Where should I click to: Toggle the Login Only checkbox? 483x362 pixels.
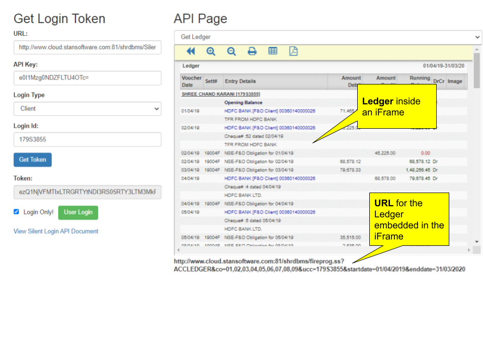tap(17, 212)
